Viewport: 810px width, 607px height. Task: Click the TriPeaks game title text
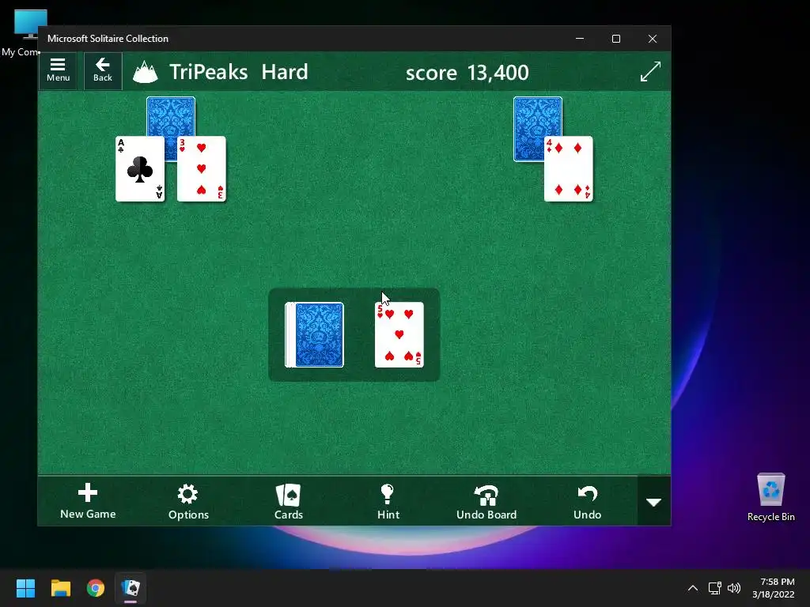pos(209,72)
